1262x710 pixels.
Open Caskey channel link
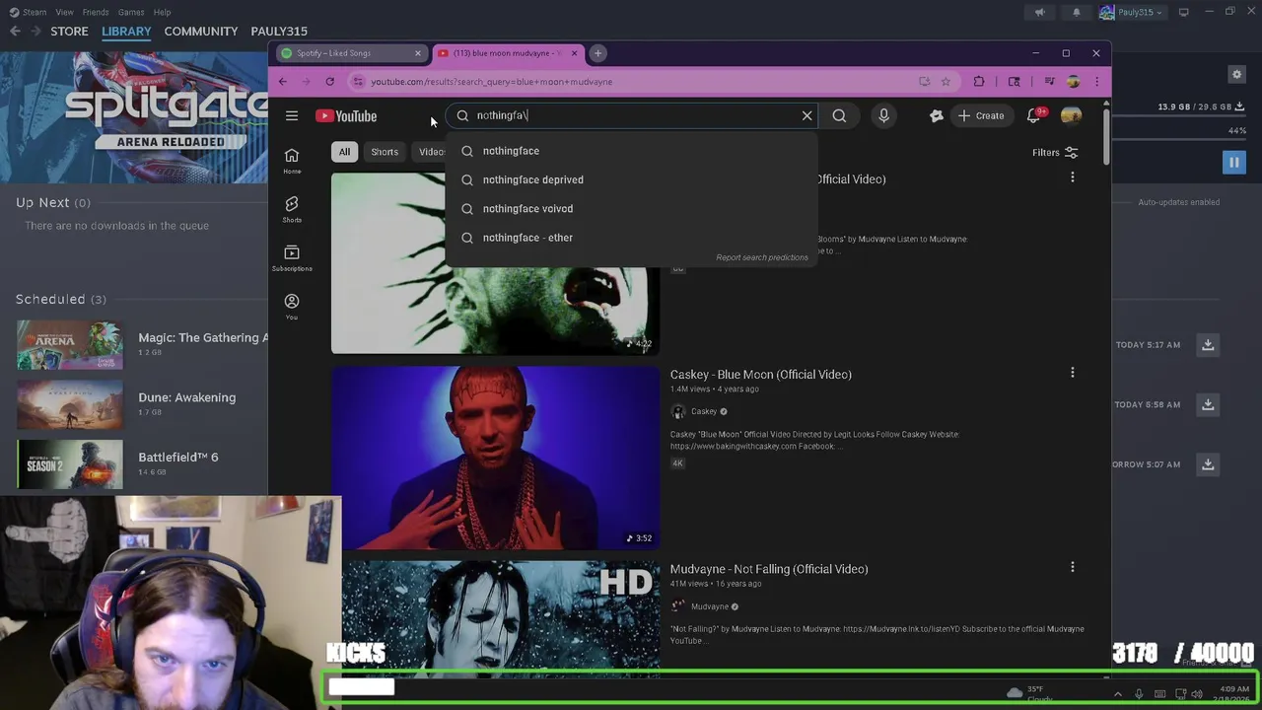click(704, 411)
